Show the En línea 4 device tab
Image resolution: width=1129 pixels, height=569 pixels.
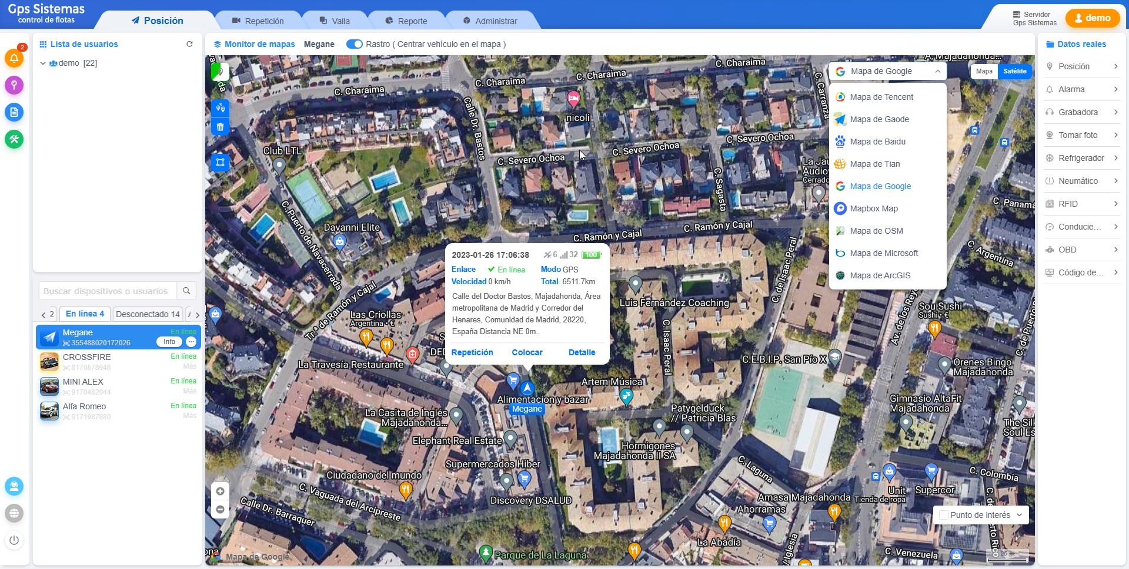coord(85,314)
